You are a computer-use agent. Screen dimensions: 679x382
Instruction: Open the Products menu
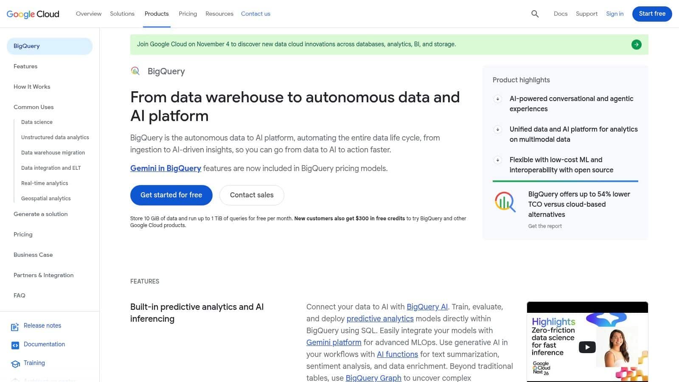(157, 14)
